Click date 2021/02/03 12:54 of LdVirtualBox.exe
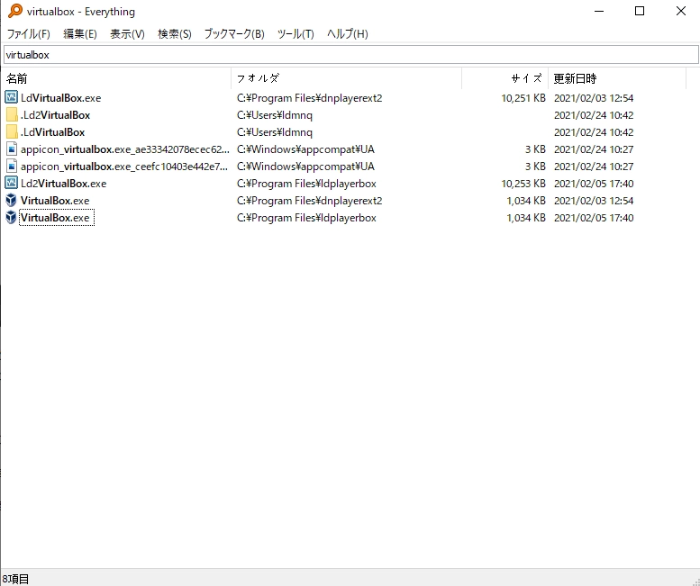 [x=594, y=97]
